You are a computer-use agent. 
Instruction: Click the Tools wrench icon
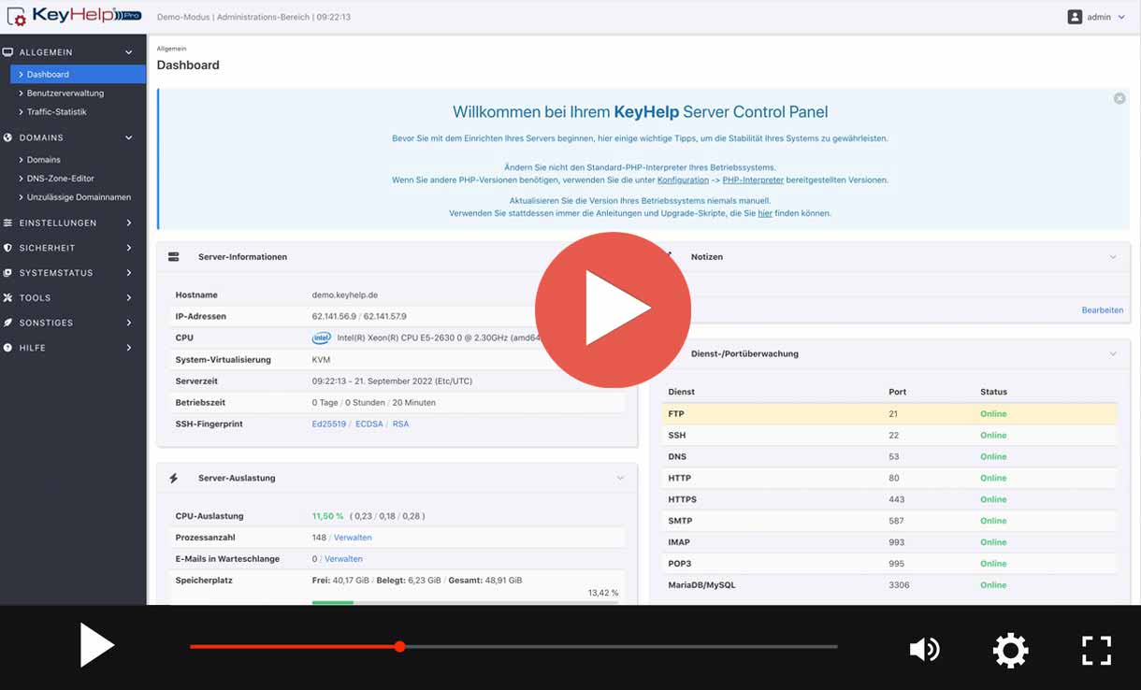[8, 297]
